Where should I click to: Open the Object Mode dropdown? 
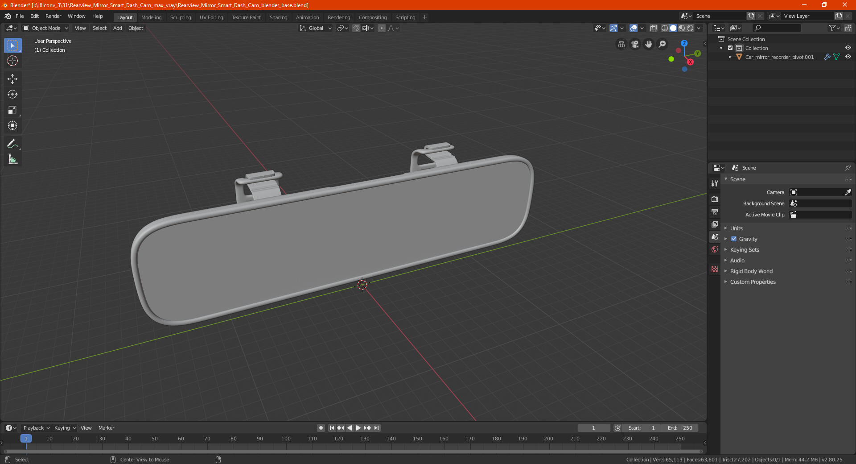tap(45, 28)
